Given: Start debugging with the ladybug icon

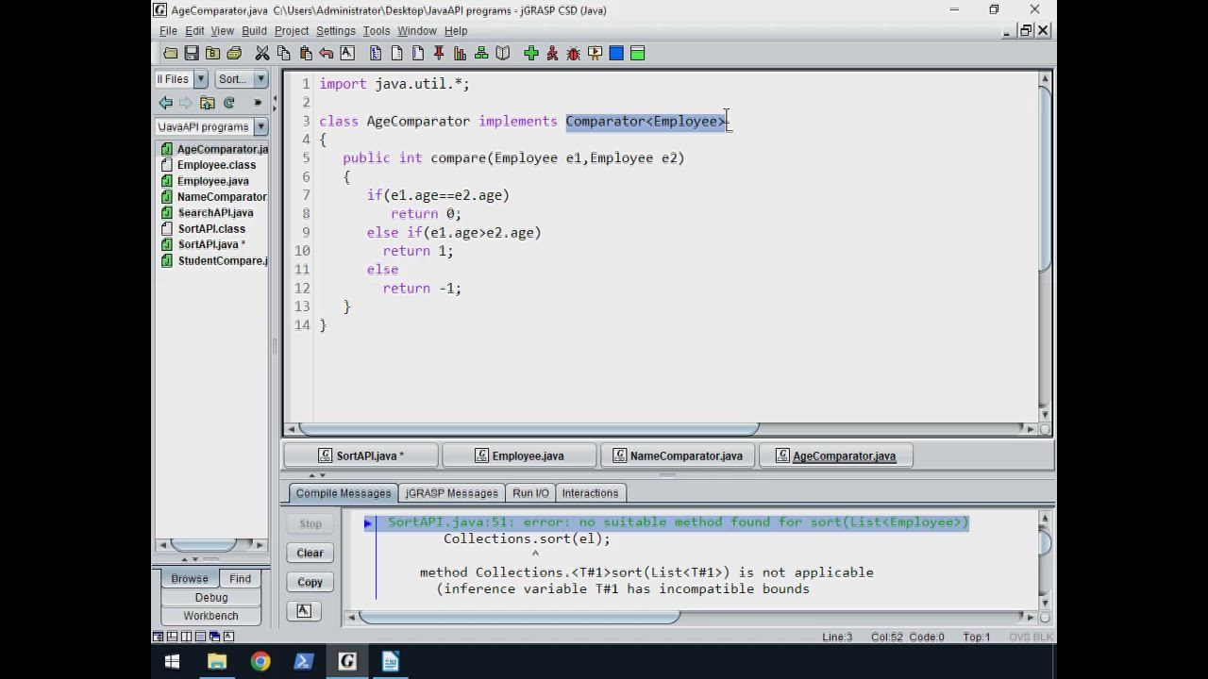Looking at the screenshot, I should pos(573,54).
